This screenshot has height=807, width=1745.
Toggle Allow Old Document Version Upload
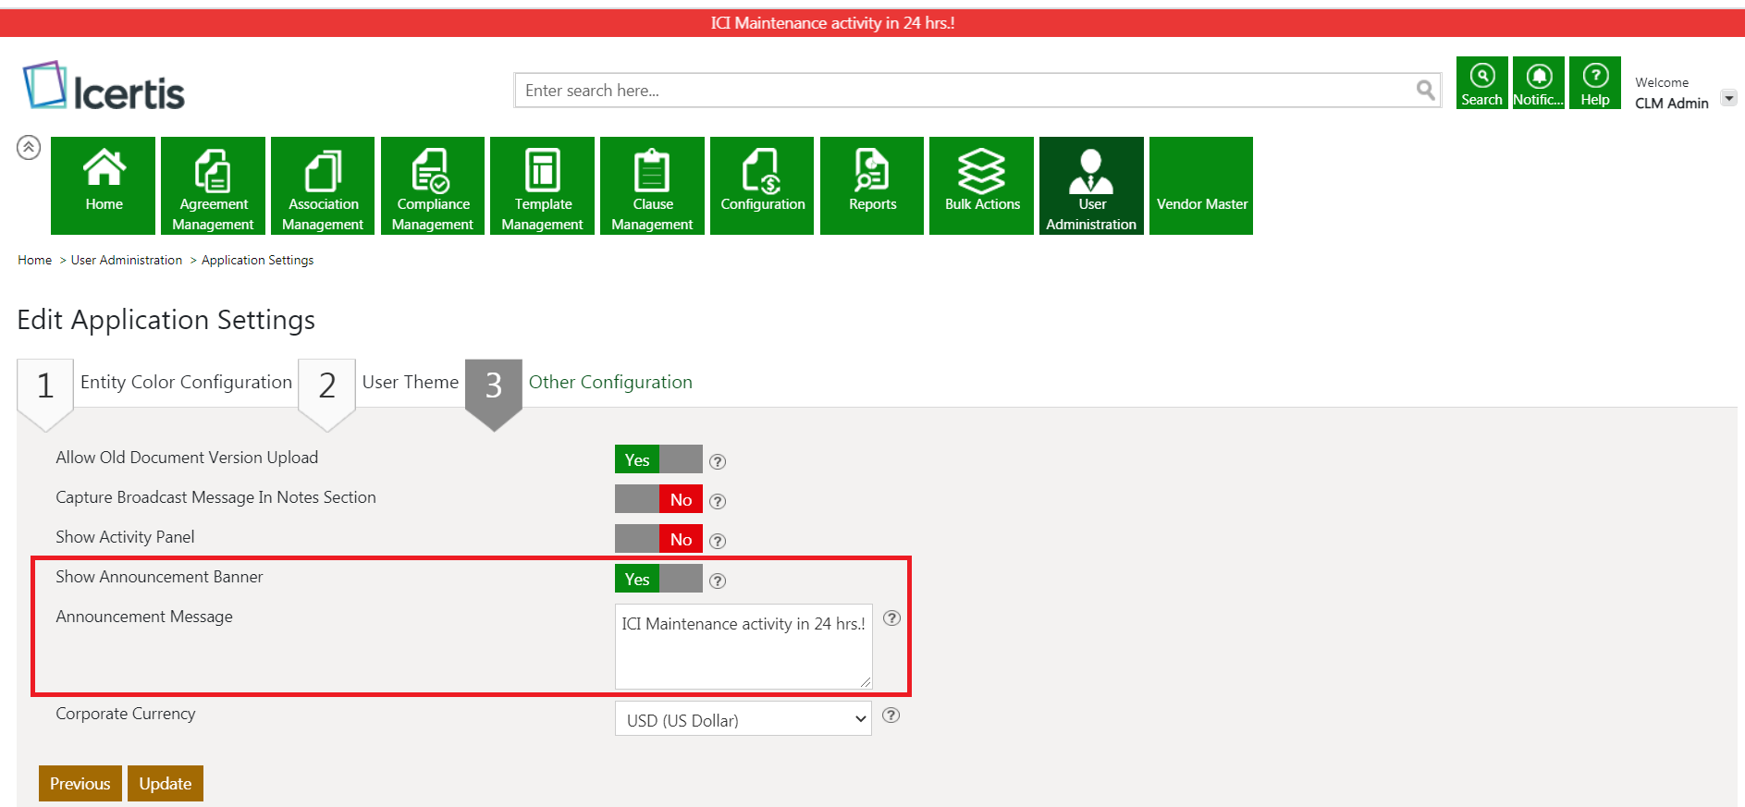pyautogui.click(x=658, y=459)
